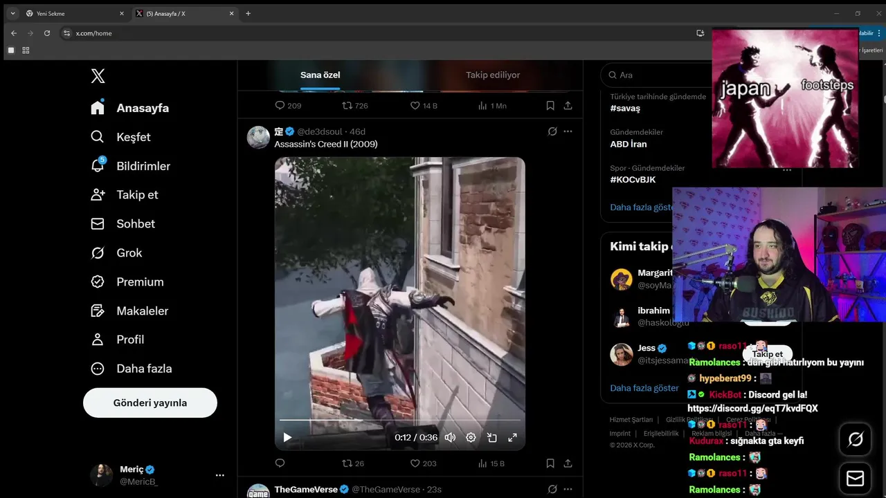
Task: Switch to Yeni Sekme browser tab
Action: [75, 13]
